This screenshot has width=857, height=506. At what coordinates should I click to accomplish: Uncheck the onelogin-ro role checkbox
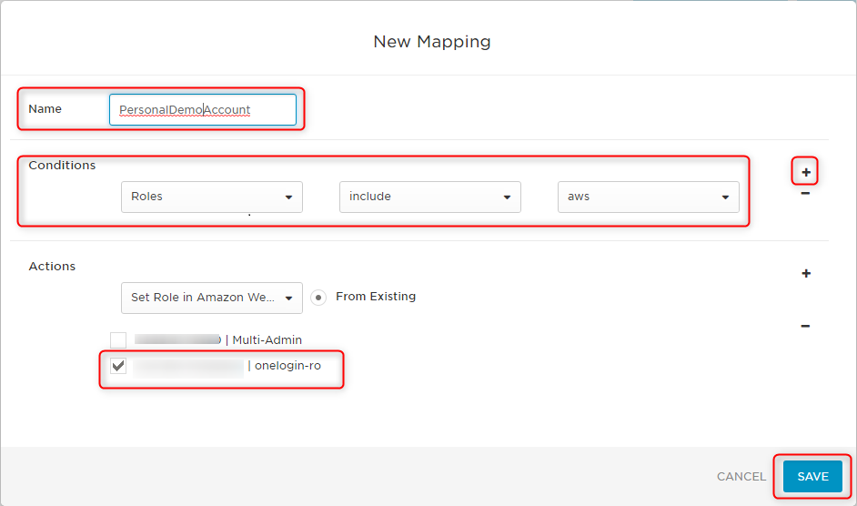tap(118, 366)
